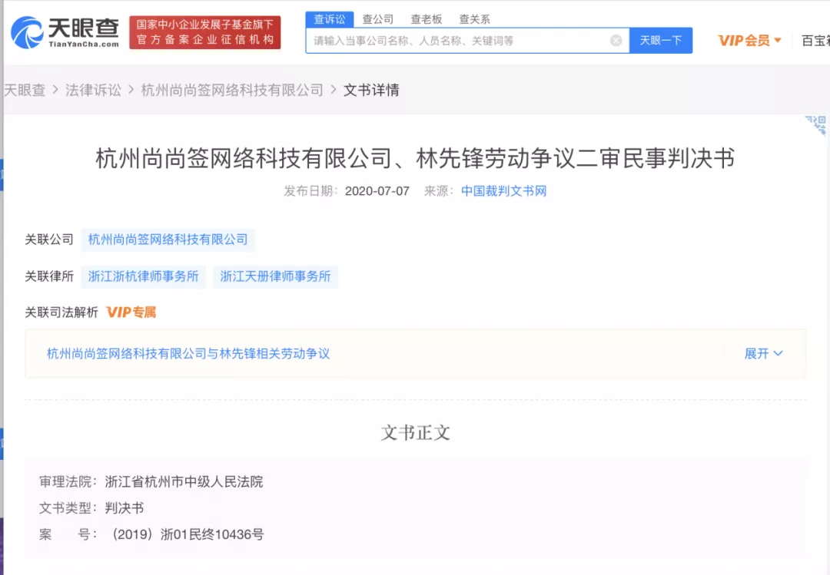
Task: Open the 百宝箱 menu item
Action: click(815, 41)
